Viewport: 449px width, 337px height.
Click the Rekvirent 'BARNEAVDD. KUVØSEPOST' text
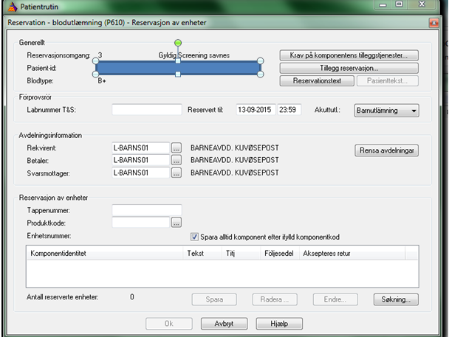click(x=235, y=147)
